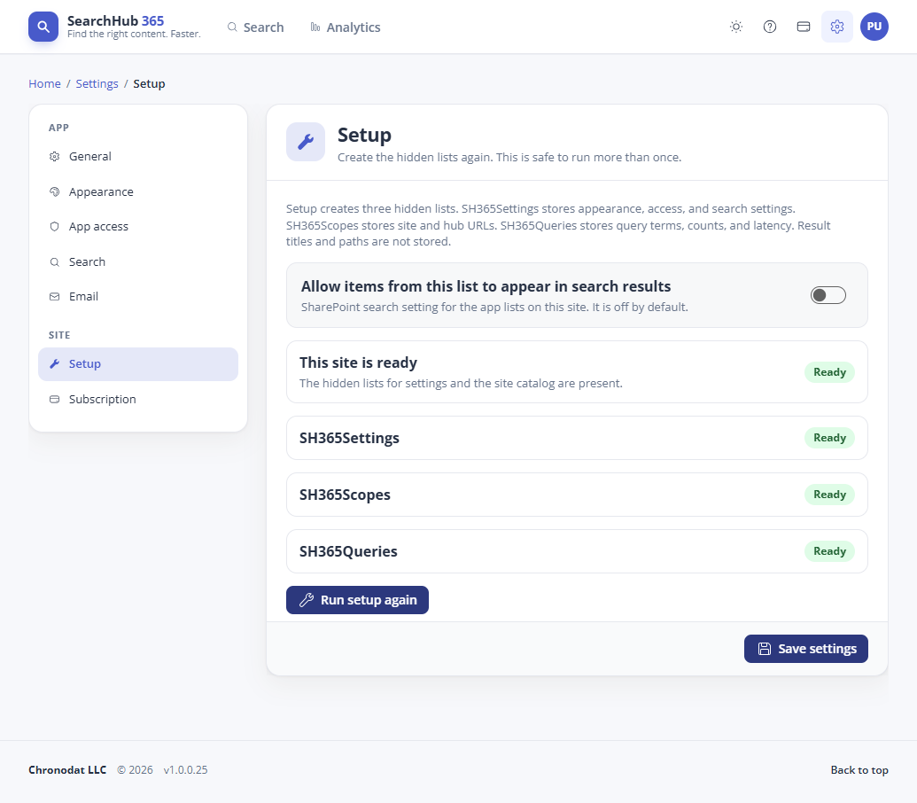Viewport: 917px width, 803px height.
Task: Open the Analytics tab in the top navigation
Action: [x=345, y=27]
